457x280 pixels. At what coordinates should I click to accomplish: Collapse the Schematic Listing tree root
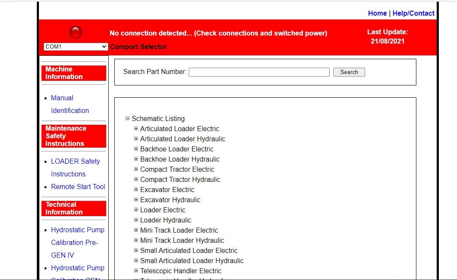coord(128,119)
